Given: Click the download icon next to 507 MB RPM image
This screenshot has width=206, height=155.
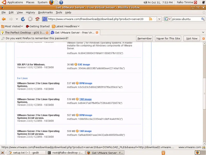Looking at the screenshot, I should [77, 115].
